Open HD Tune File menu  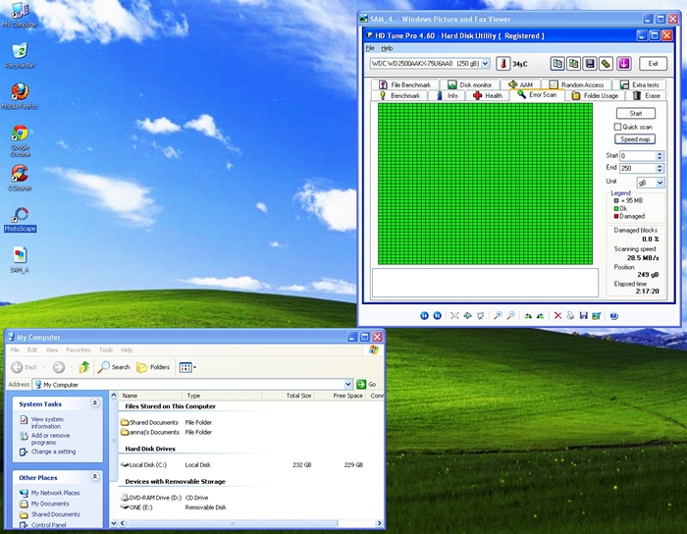point(370,48)
